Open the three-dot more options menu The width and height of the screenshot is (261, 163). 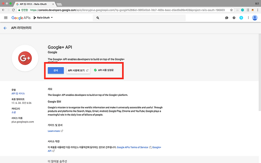pos(248,18)
